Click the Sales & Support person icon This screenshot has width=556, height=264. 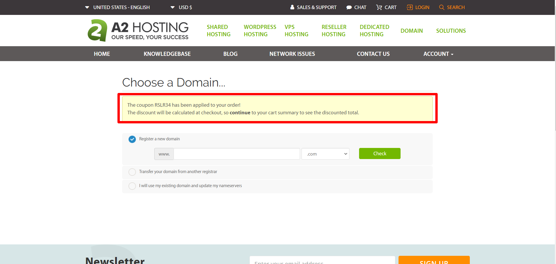click(292, 7)
